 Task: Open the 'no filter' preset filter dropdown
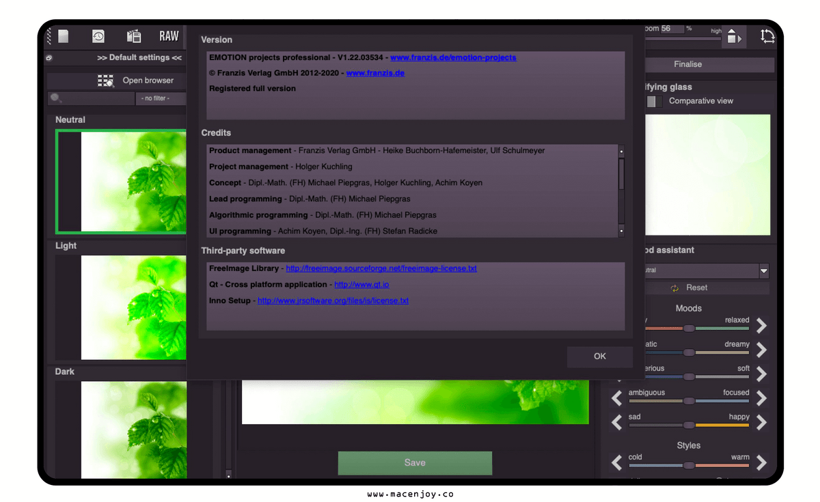tap(161, 99)
